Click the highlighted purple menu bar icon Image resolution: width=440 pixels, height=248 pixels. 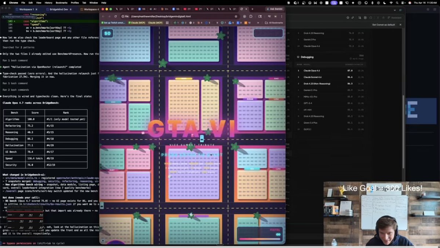point(334,3)
